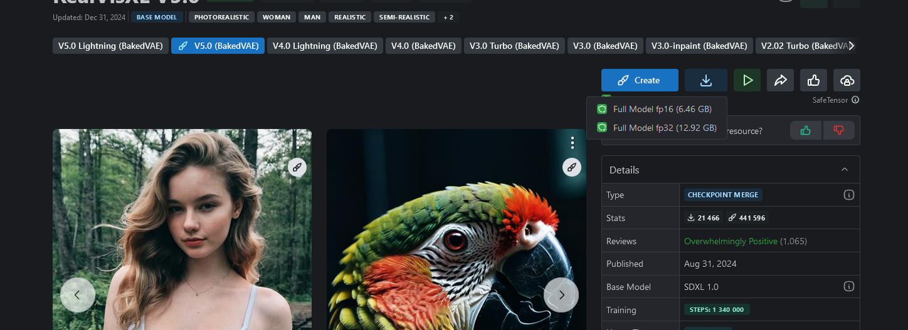Select the V3.0-inpaint (BakedVAE) version tab
This screenshot has width=908, height=330.
point(699,46)
